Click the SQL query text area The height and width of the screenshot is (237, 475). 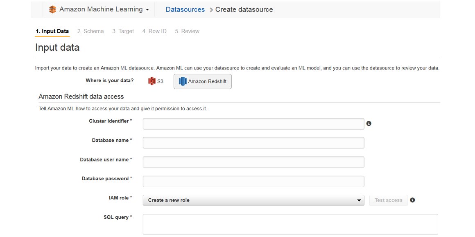pos(290,224)
